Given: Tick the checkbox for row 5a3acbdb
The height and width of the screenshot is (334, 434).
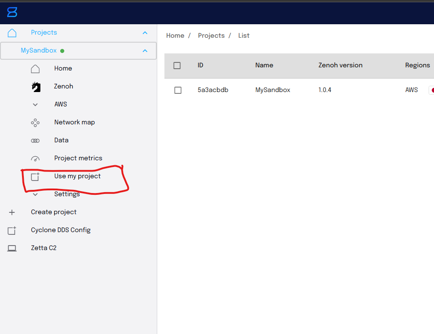Looking at the screenshot, I should (178, 90).
